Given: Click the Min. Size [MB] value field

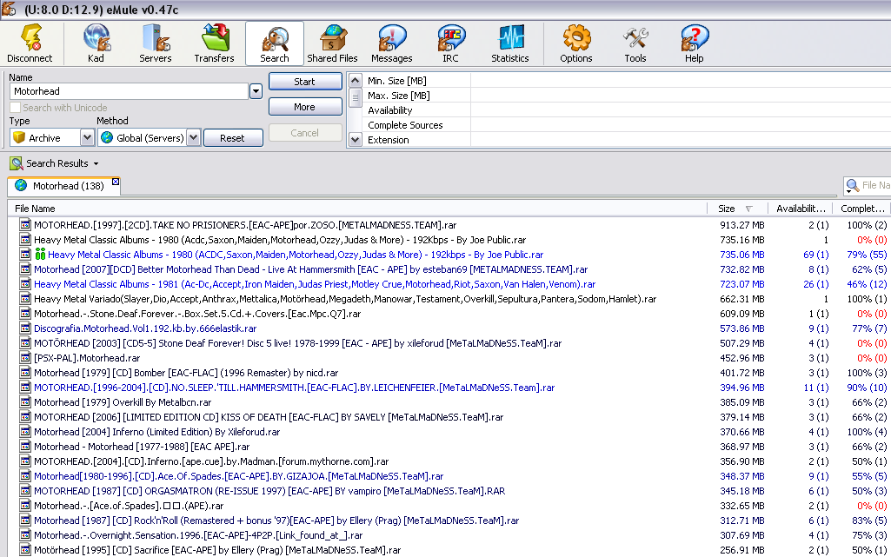Looking at the screenshot, I should coord(680,81).
